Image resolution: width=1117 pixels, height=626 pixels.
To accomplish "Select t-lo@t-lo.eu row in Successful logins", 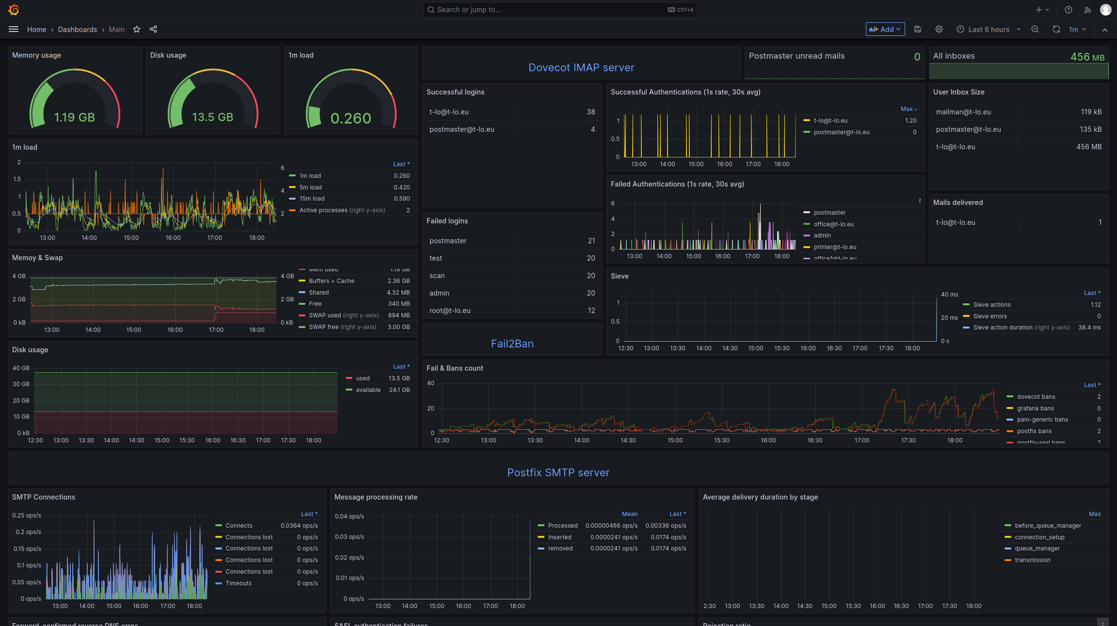I will (512, 112).
